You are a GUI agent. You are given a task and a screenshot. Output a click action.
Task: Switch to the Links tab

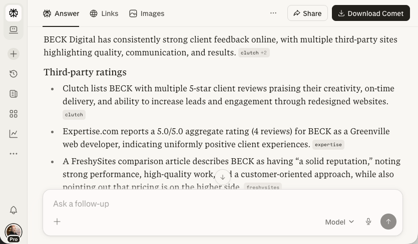click(104, 13)
